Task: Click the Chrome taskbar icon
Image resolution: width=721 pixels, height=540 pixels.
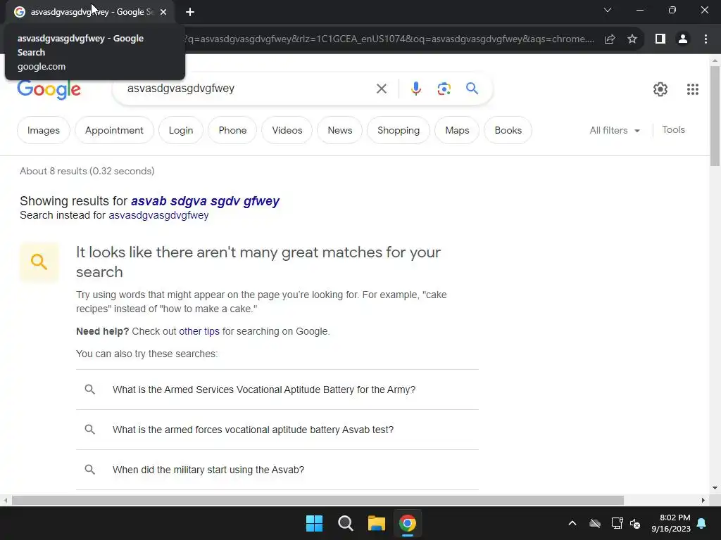Action: pyautogui.click(x=408, y=523)
